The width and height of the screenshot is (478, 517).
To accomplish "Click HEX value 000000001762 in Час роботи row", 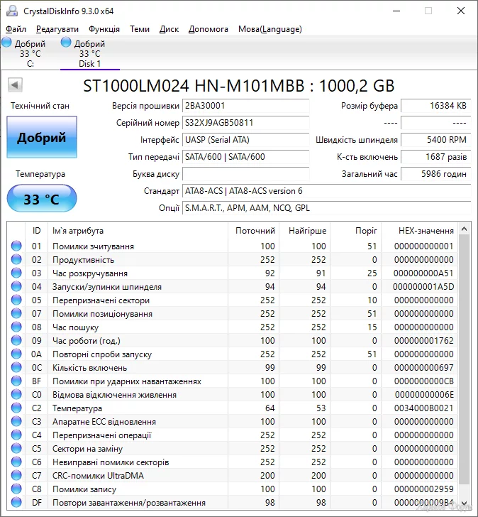I will 424,341.
